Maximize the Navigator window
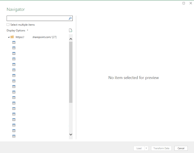Screen dimensions: 194x153 coord(184,3)
